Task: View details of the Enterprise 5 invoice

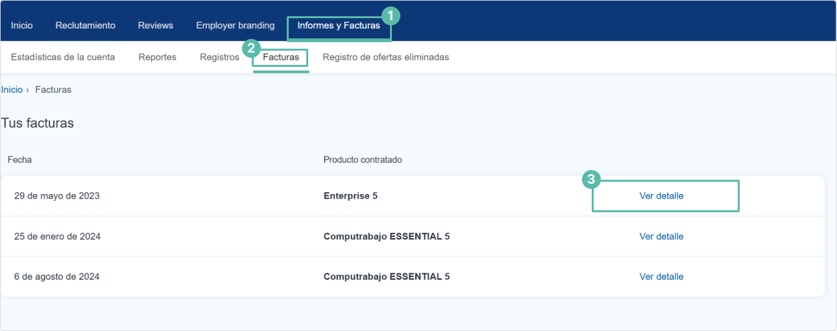Action: click(x=661, y=196)
